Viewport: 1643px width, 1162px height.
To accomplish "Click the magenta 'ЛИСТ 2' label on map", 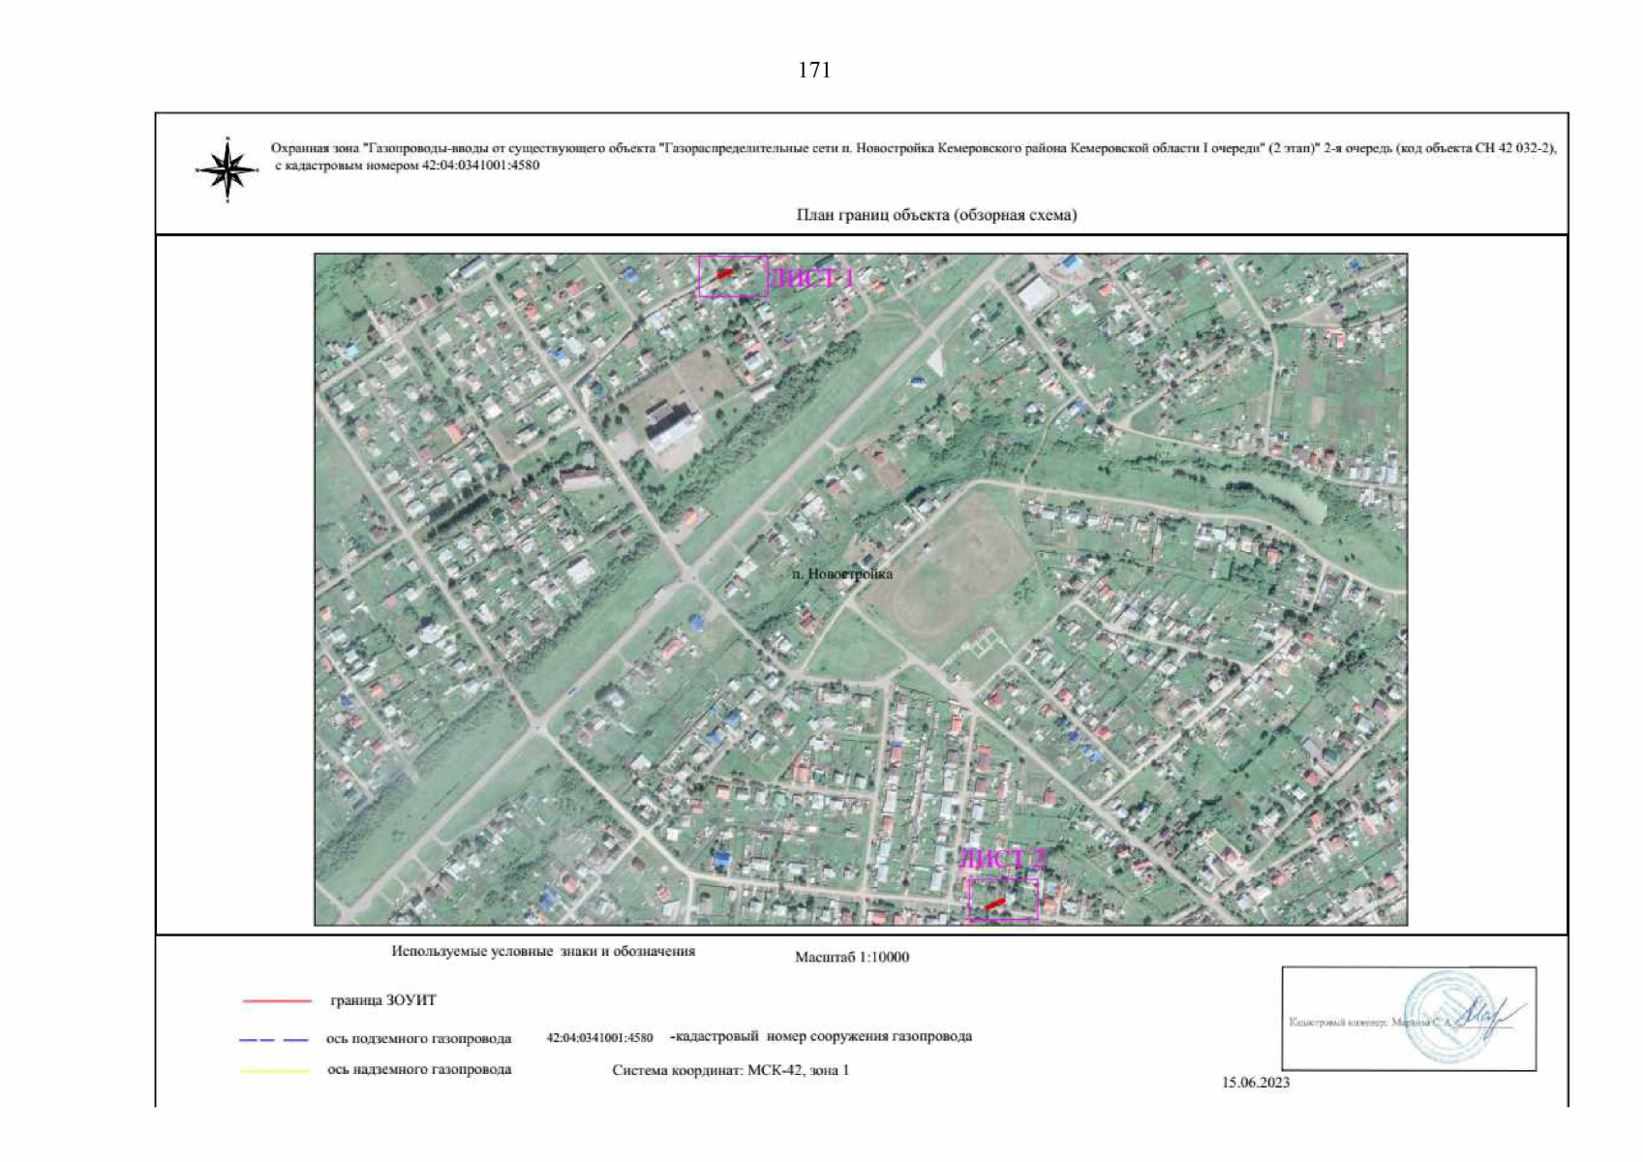I will (1003, 860).
